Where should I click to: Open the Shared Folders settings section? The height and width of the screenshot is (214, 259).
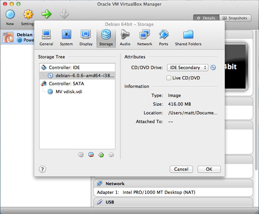coord(188,38)
